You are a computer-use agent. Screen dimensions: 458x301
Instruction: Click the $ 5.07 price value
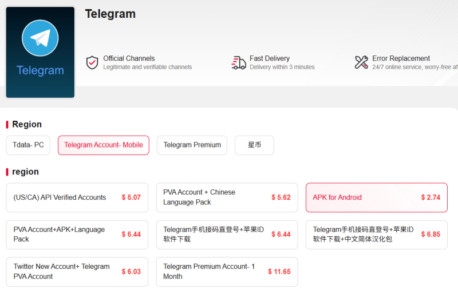131,197
